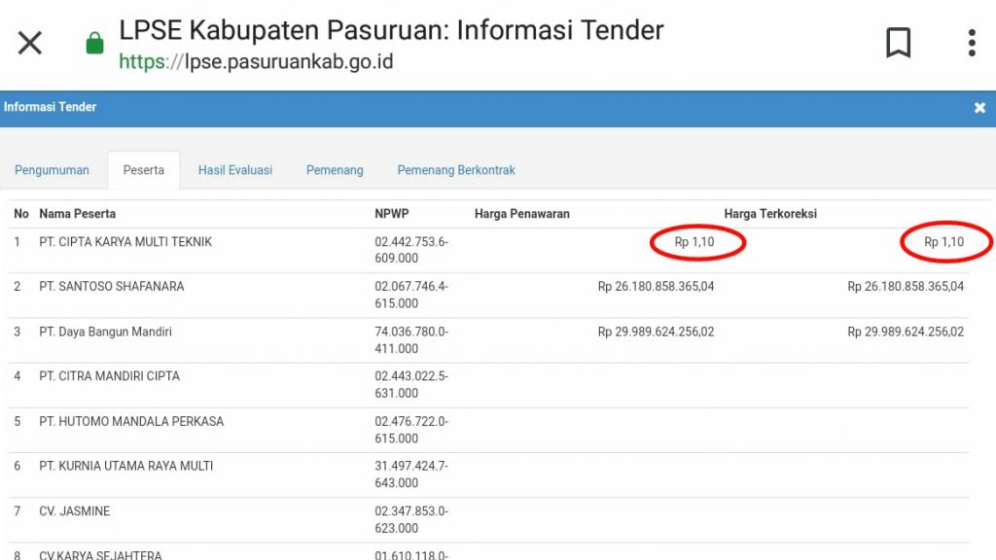Select PT. Daya Bangun Mandiri
This screenshot has height=560, width=996.
[x=105, y=332]
